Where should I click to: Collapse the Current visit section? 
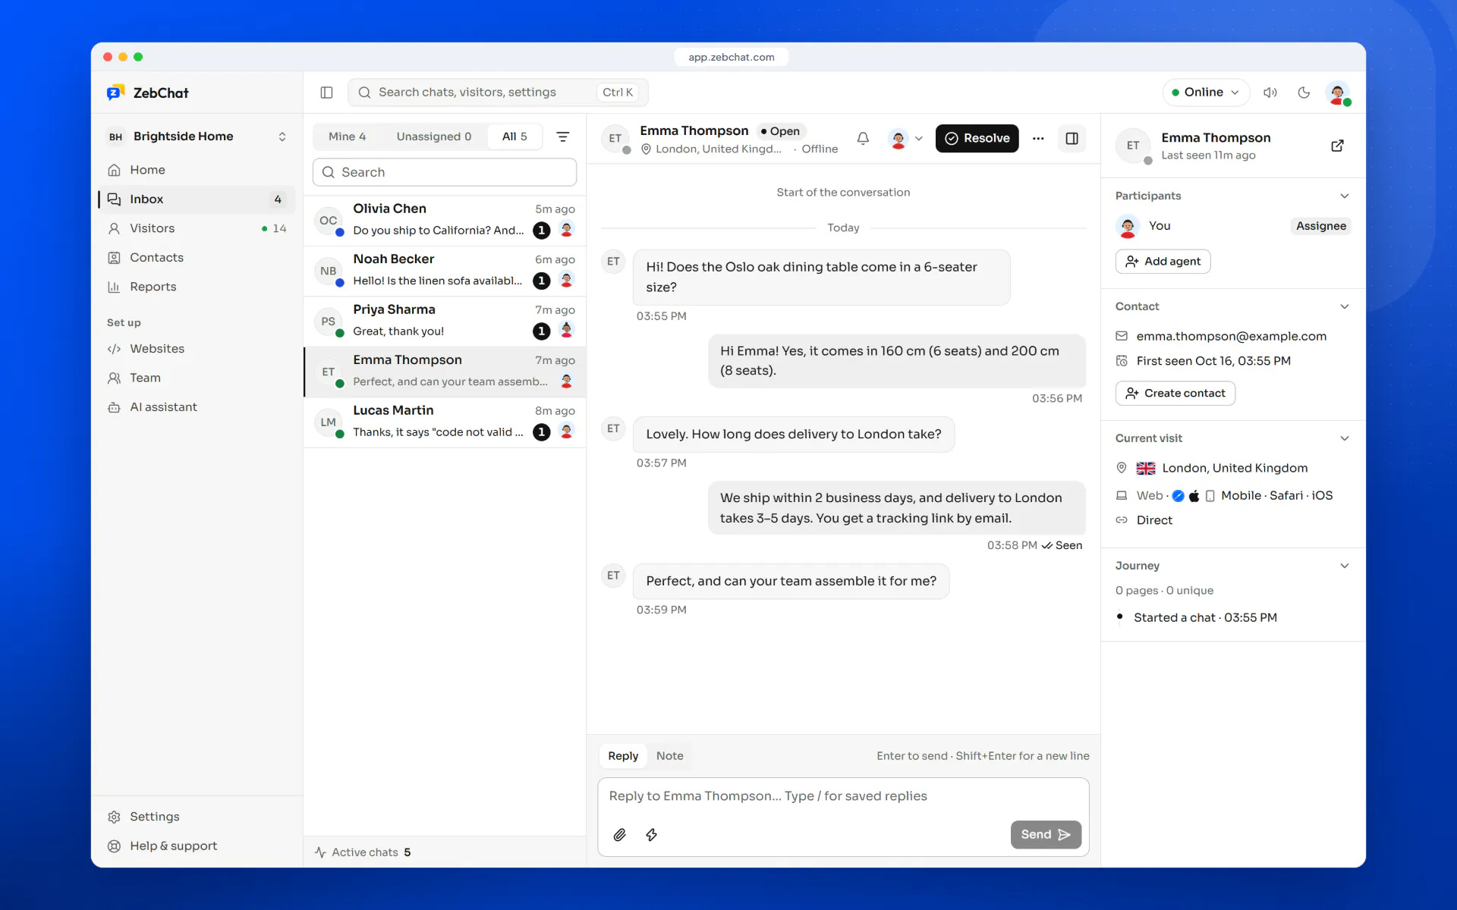click(x=1344, y=438)
